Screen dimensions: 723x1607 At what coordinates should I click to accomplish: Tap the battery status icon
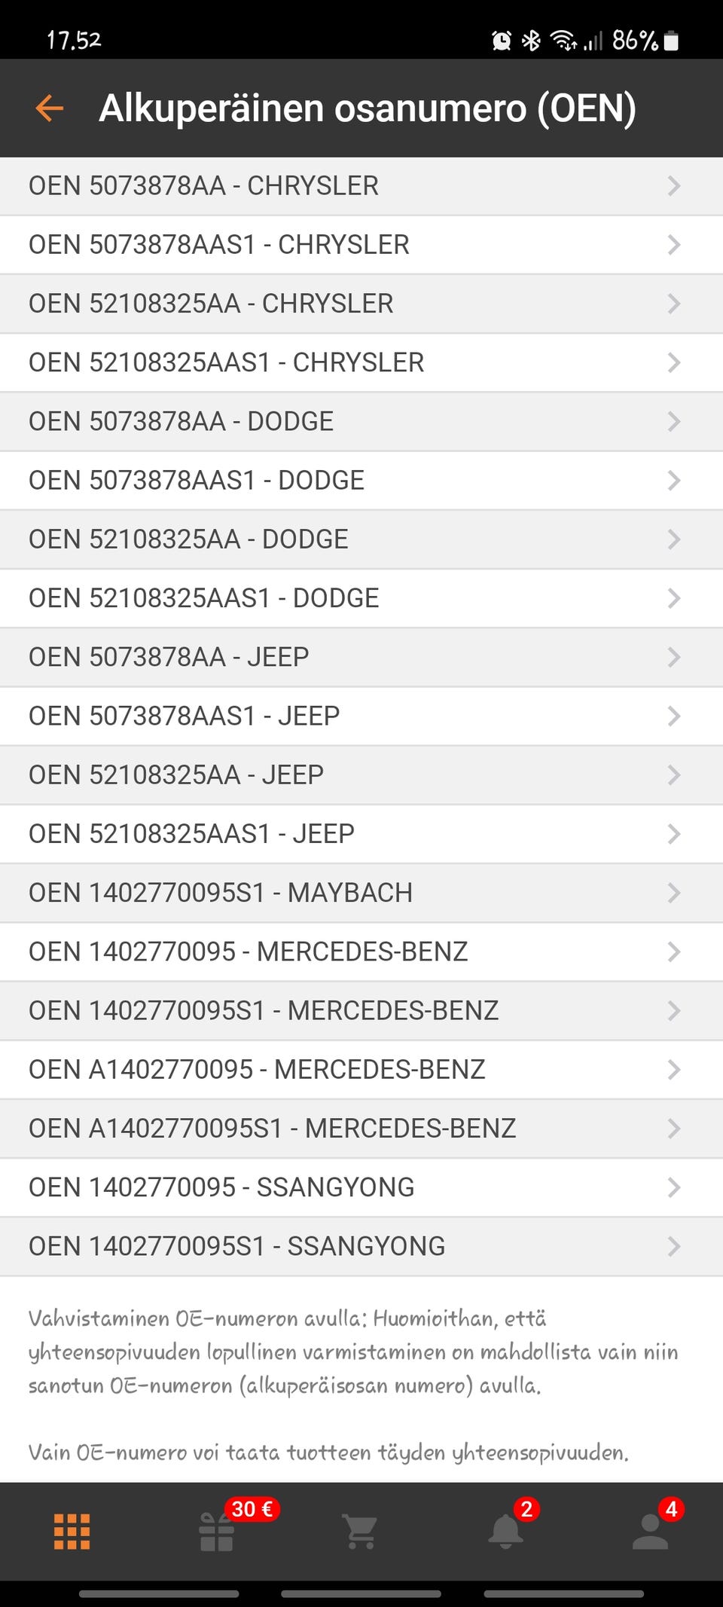[x=672, y=41]
